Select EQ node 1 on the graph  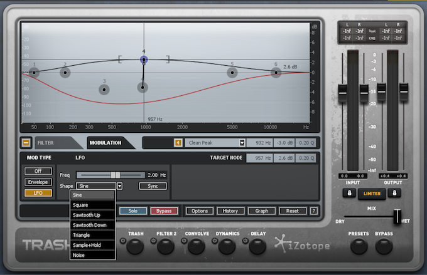(34, 73)
